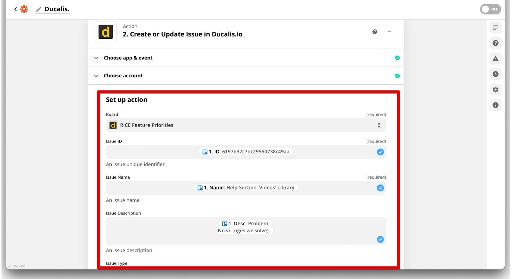The height and width of the screenshot is (279, 512).
Task: Edit Zap name with pencil icon
Action: (x=39, y=9)
